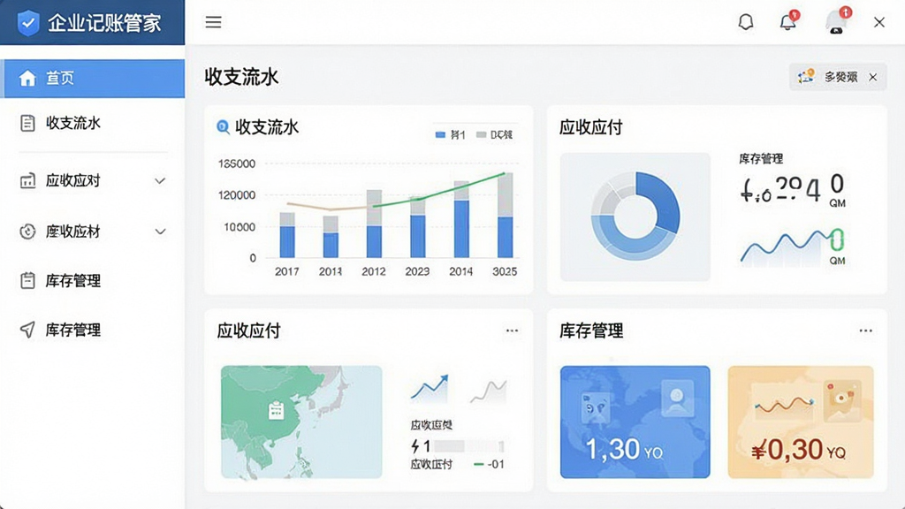The width and height of the screenshot is (905, 509).
Task: Expand the 应收应对 sidebar chevron
Action: pyautogui.click(x=160, y=180)
